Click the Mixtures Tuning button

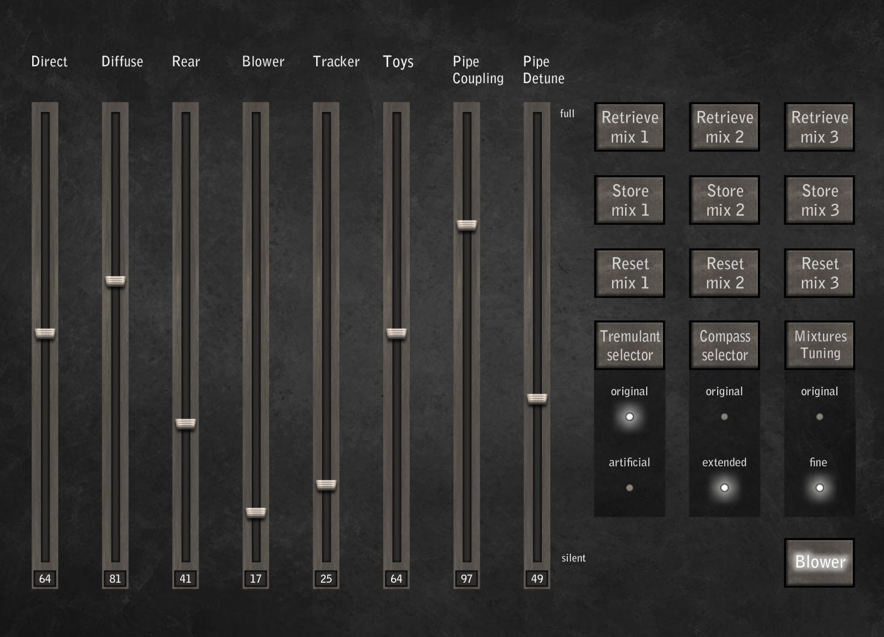point(819,345)
